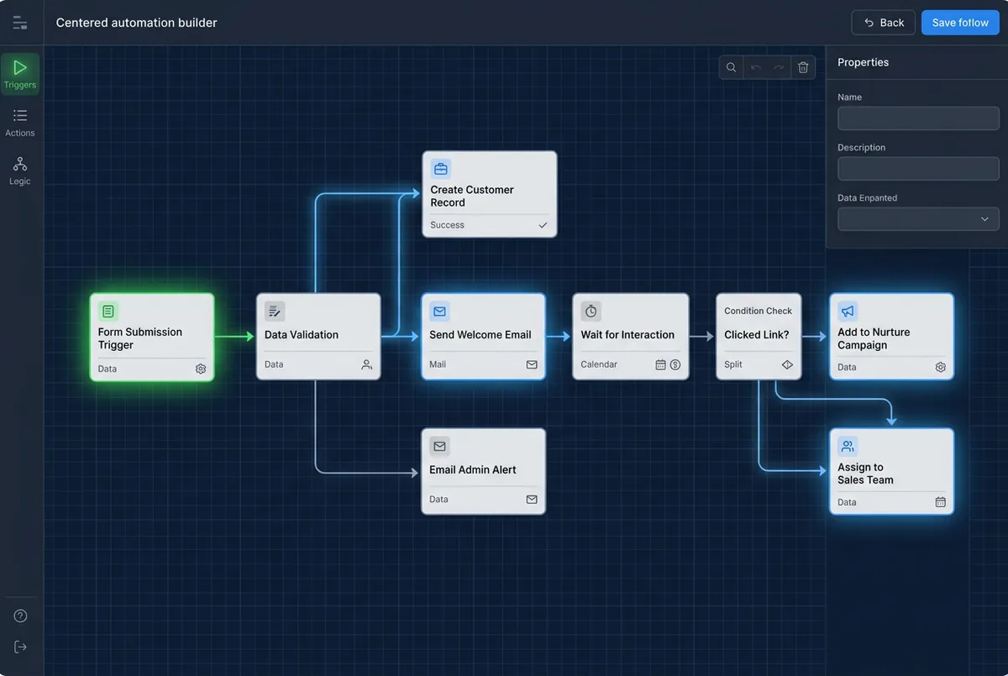Select the Wait for Interaction title
Screen dimensions: 1008x676
coord(627,334)
